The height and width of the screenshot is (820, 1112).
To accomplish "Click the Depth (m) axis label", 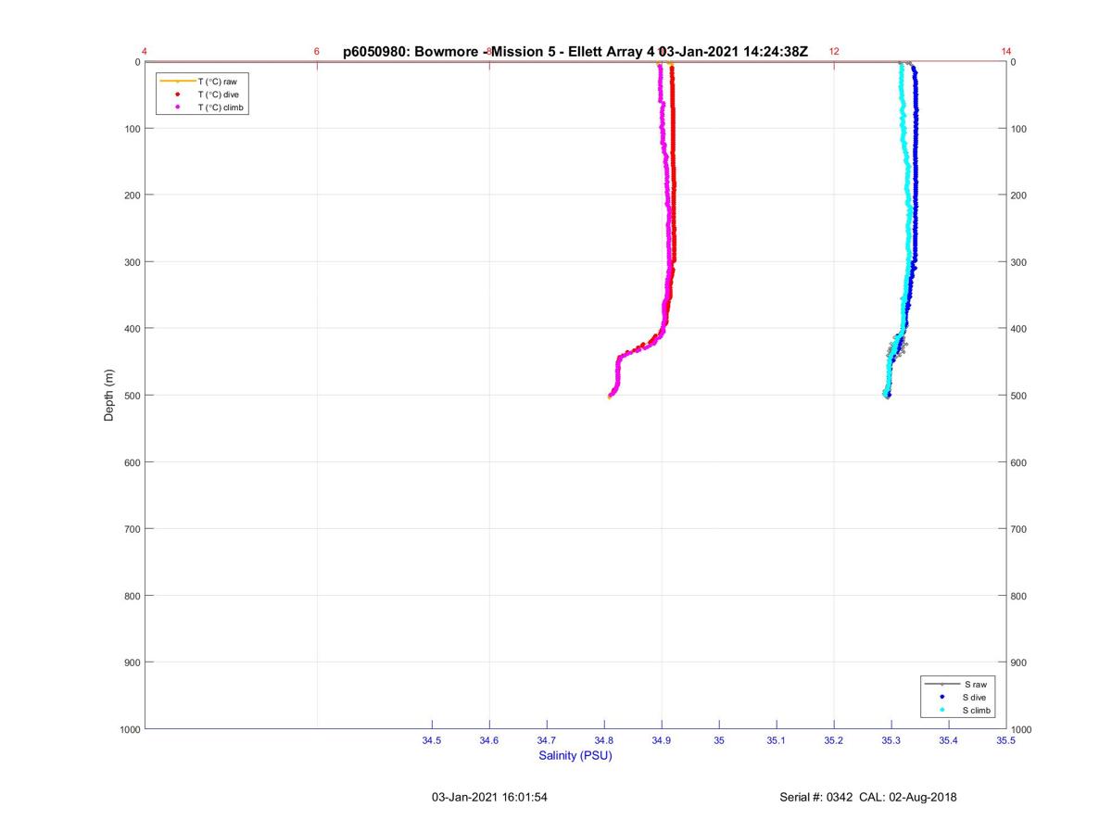I will pos(108,396).
